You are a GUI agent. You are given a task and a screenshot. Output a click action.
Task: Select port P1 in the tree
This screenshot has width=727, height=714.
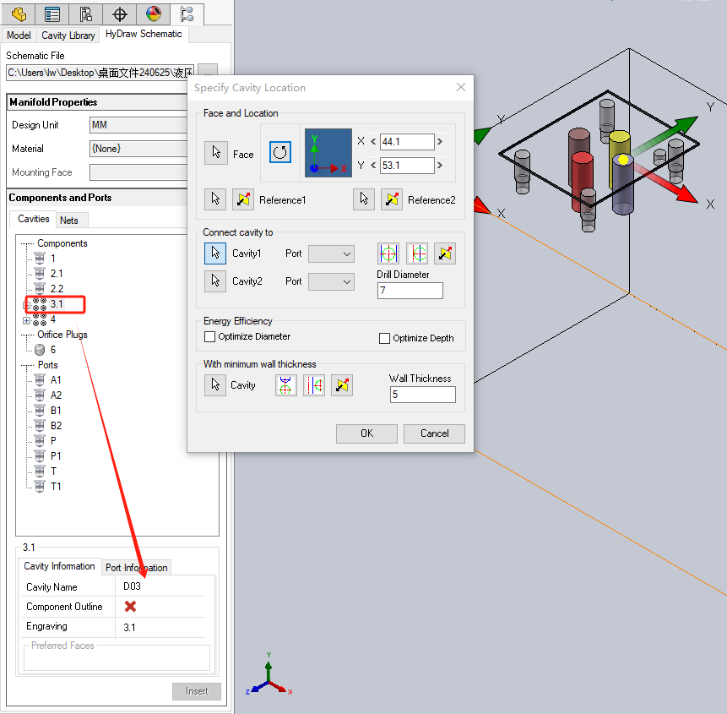pos(56,456)
